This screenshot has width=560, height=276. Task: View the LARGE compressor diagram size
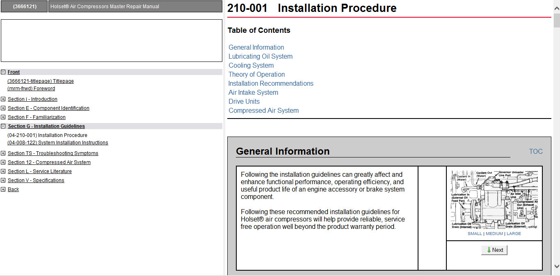tap(514, 234)
